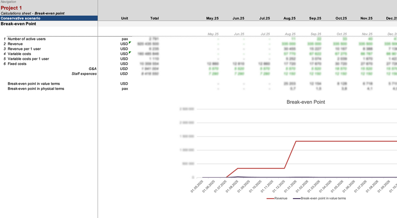Image resolution: width=397 pixels, height=218 pixels.
Task: Select the red "Project 1" title cell
Action: pyautogui.click(x=12, y=8)
